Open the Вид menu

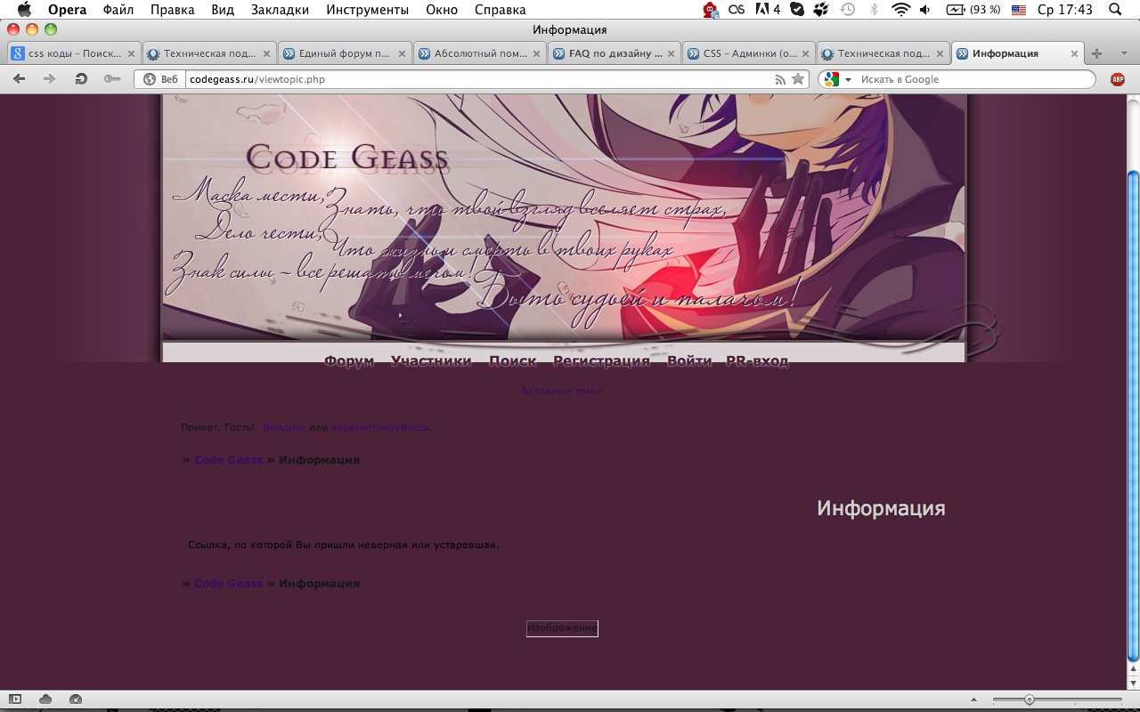coord(224,10)
